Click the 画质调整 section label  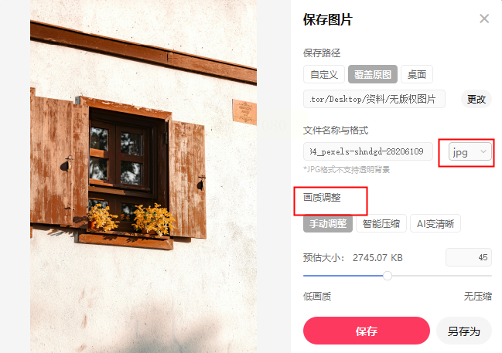(x=322, y=198)
